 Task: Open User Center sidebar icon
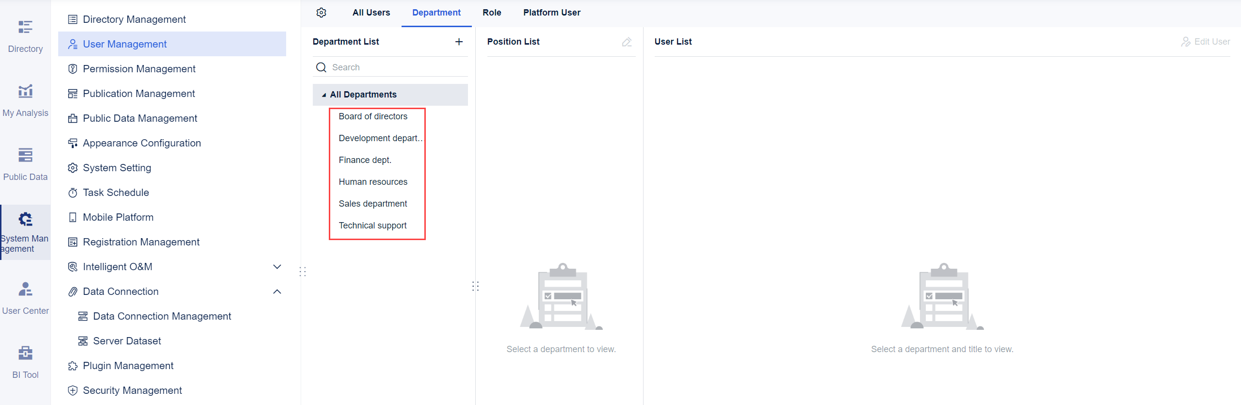[25, 297]
